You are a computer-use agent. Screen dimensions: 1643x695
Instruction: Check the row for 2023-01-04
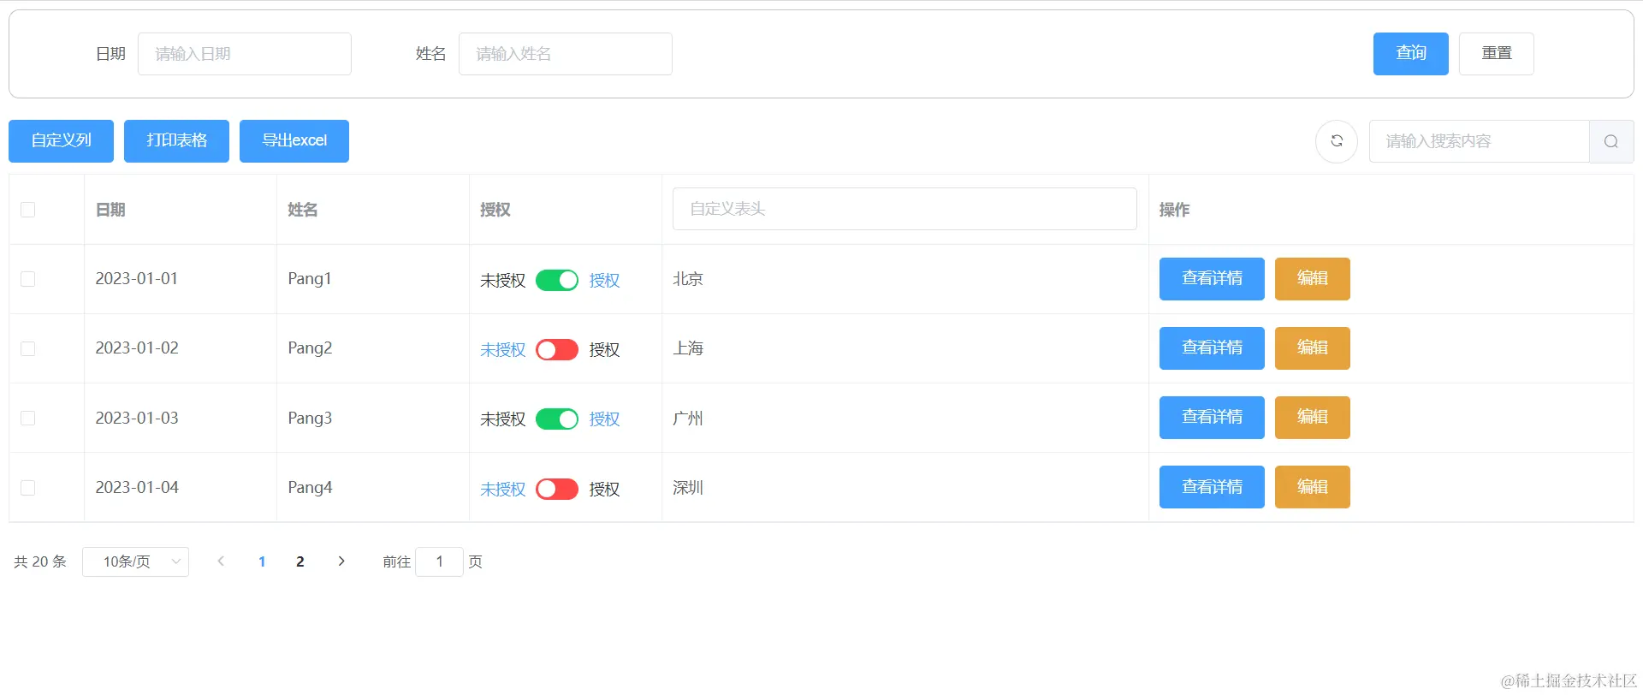[x=28, y=488]
